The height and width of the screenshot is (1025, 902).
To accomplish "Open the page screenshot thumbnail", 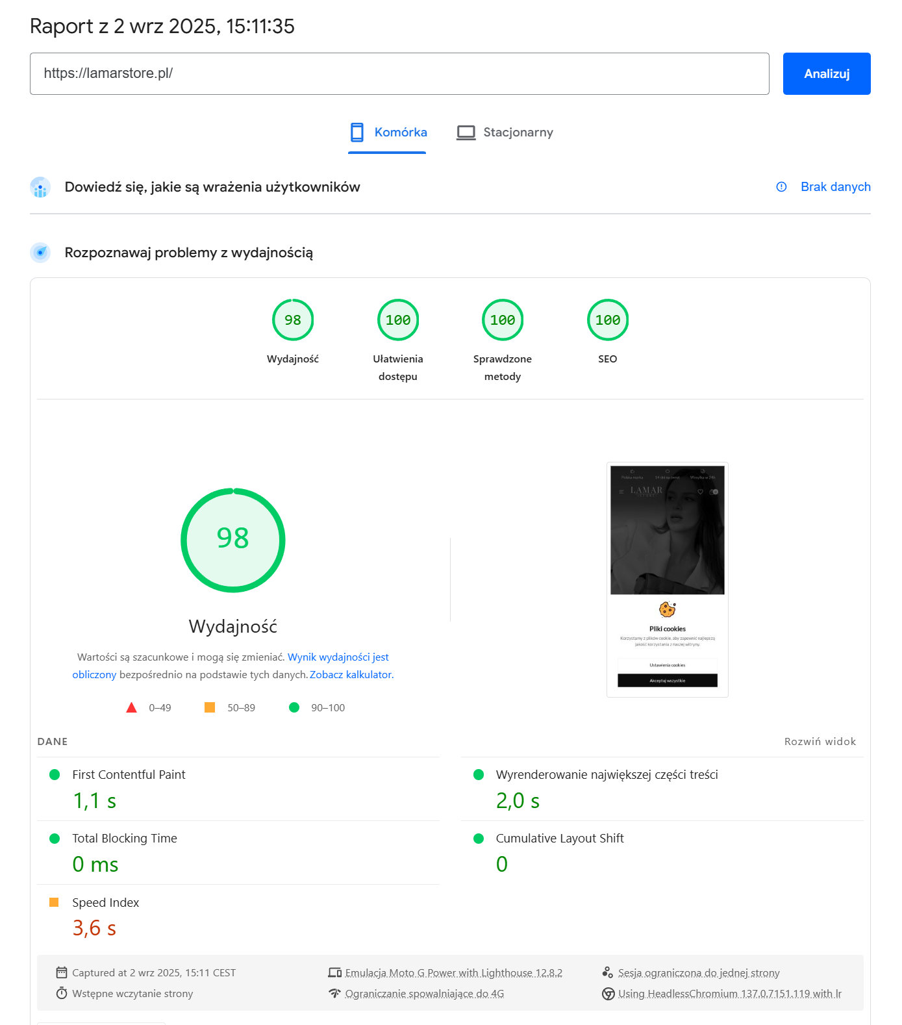I will pyautogui.click(x=668, y=579).
